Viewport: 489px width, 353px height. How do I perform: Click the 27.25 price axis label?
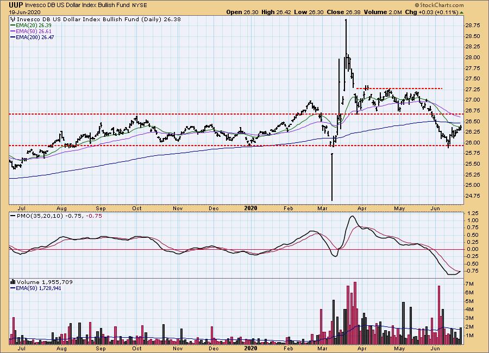click(473, 90)
